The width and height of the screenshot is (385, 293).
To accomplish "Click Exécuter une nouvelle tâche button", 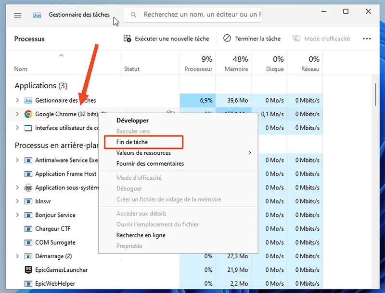I will (166, 39).
